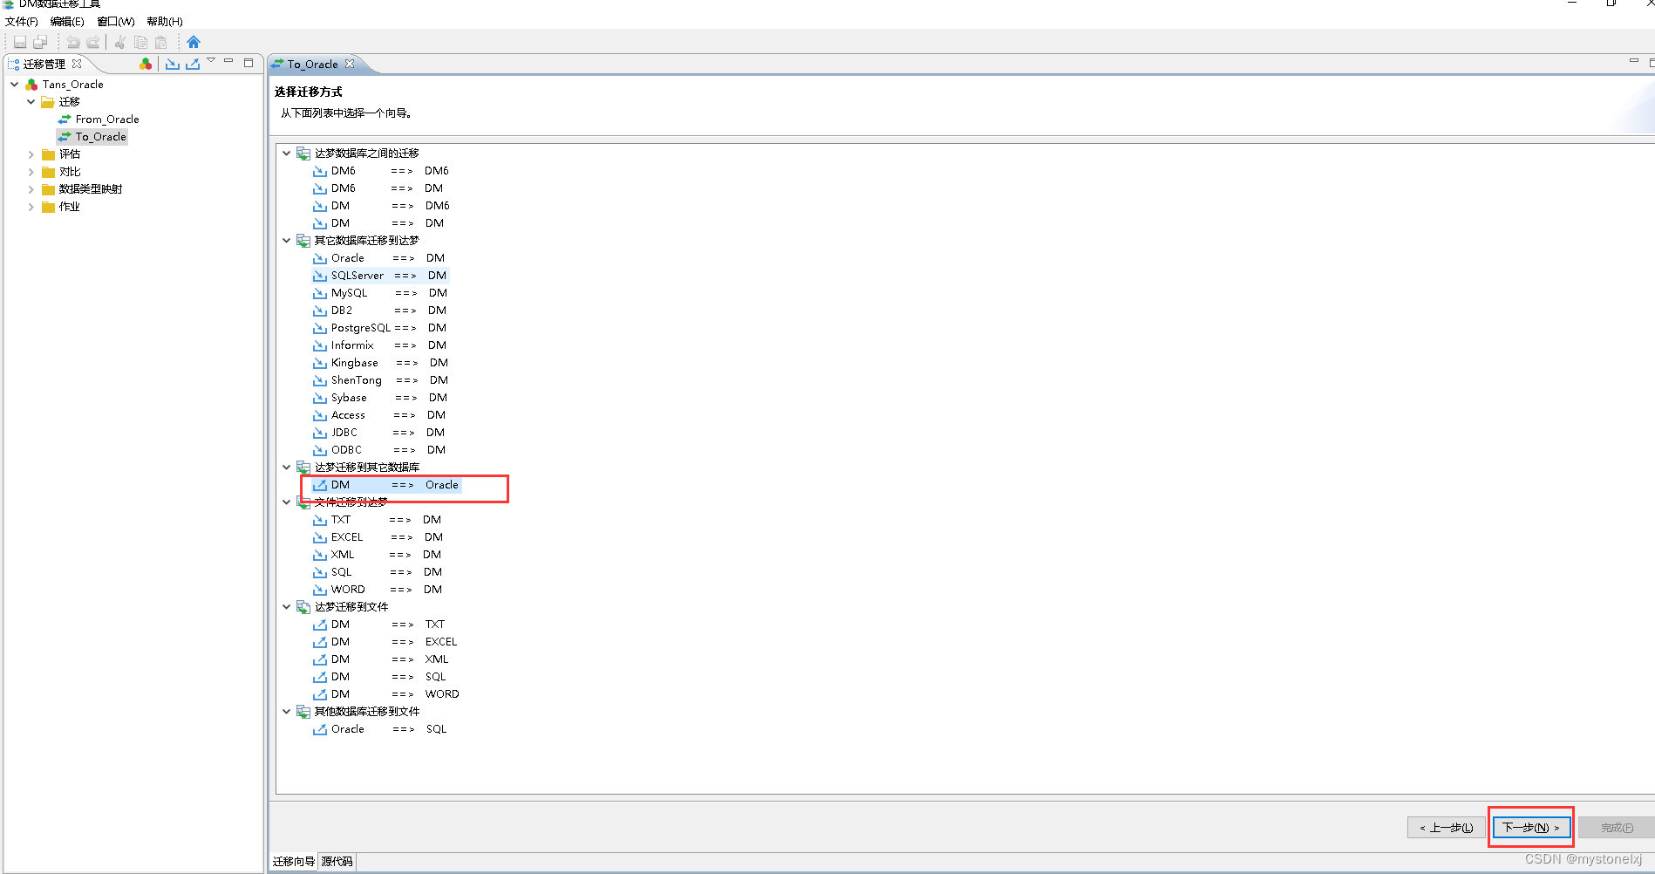Click the new project colored-hexagons icon
1655x874 pixels.
click(146, 64)
